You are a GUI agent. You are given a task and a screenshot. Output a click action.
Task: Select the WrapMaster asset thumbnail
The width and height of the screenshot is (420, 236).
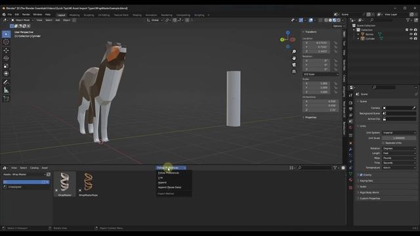click(64, 184)
